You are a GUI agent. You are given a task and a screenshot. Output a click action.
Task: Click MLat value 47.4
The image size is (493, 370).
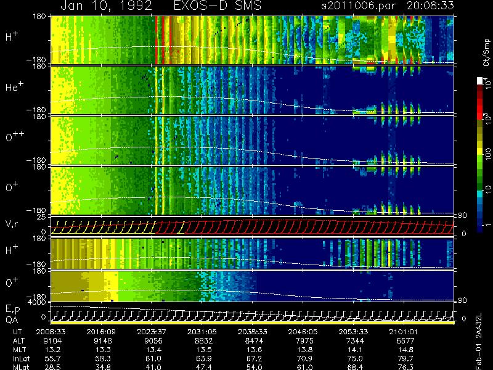click(x=203, y=367)
